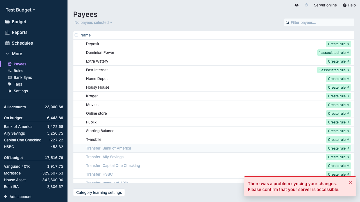Screen dimensions: 360x202
Task: Click the search magnifier icon
Action: click(287, 22)
